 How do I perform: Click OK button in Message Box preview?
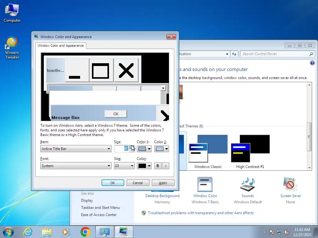pos(116,114)
